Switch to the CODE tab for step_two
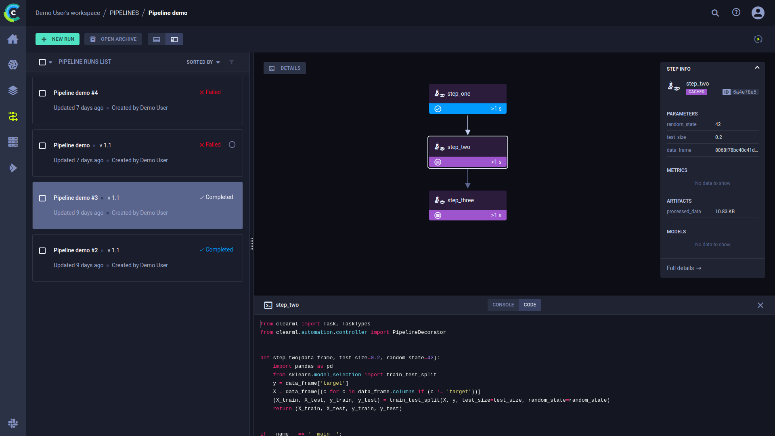775x436 pixels. point(530,304)
